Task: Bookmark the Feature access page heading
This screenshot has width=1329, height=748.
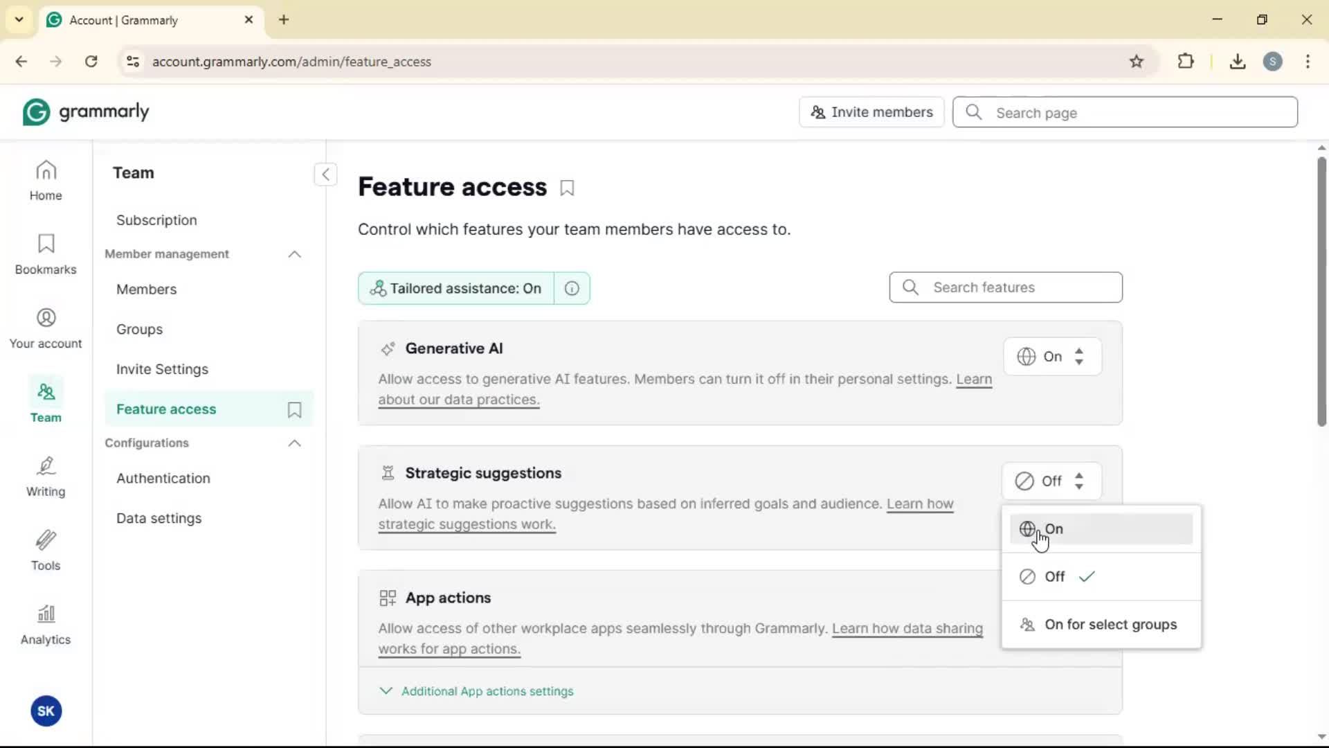Action: coord(567,188)
